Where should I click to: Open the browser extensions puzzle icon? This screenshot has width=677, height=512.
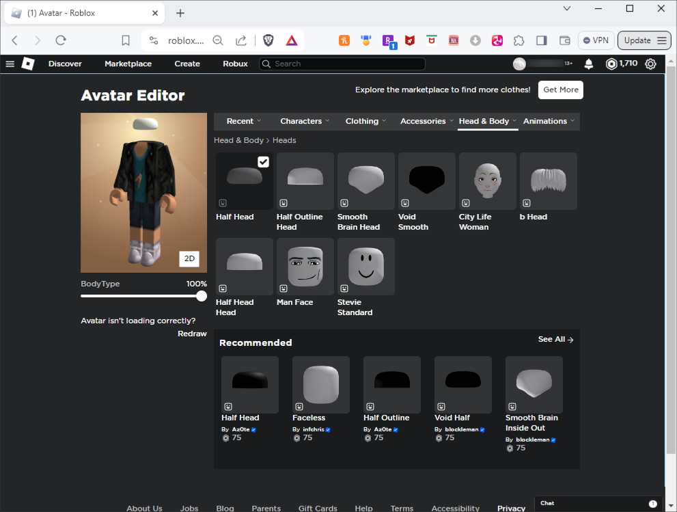coord(519,40)
